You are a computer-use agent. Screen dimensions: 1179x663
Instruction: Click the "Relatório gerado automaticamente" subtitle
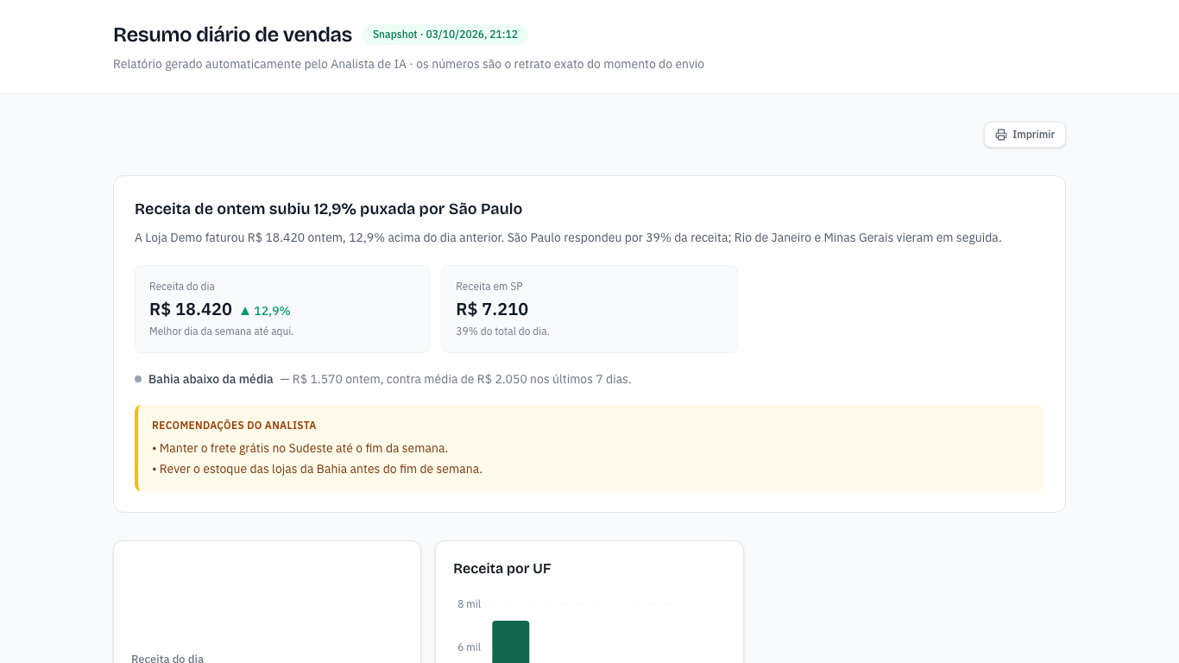click(x=408, y=64)
